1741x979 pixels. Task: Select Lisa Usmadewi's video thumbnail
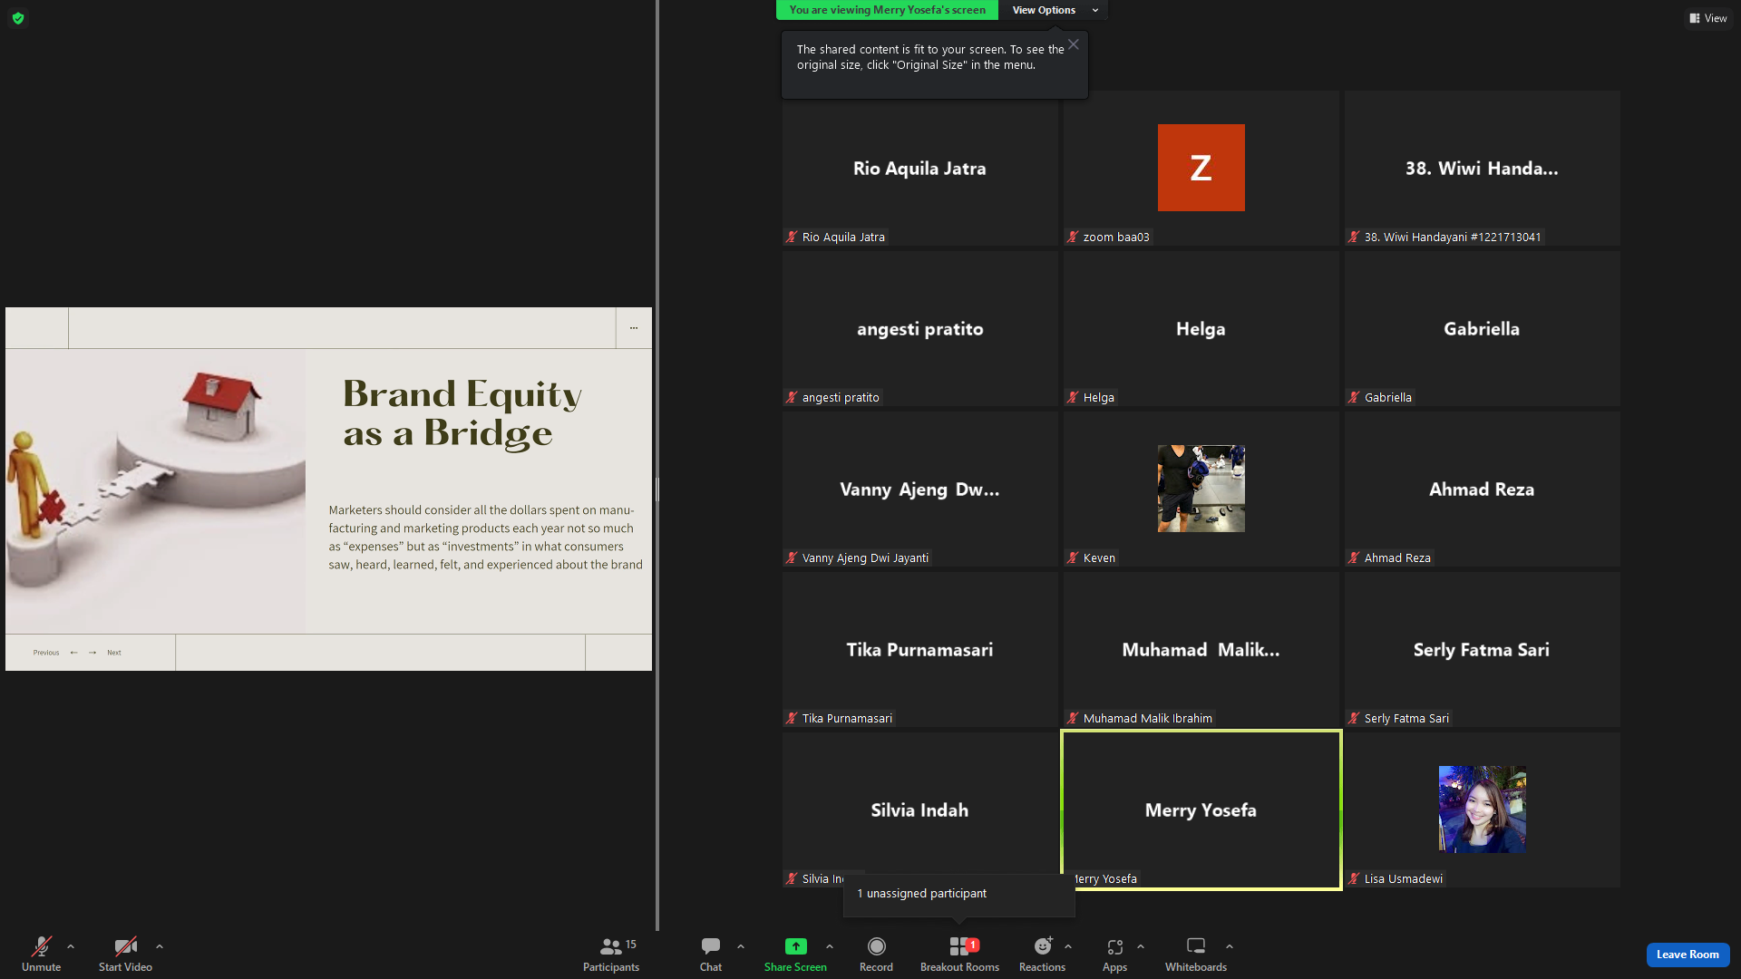(1482, 809)
